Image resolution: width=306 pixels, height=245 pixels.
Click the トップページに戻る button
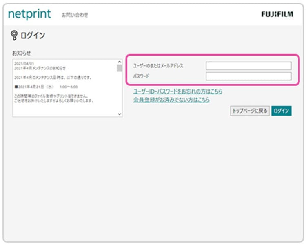[x=250, y=111]
